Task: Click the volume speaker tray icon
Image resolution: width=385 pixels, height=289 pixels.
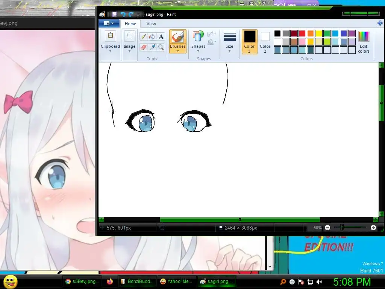Action: tap(319, 282)
